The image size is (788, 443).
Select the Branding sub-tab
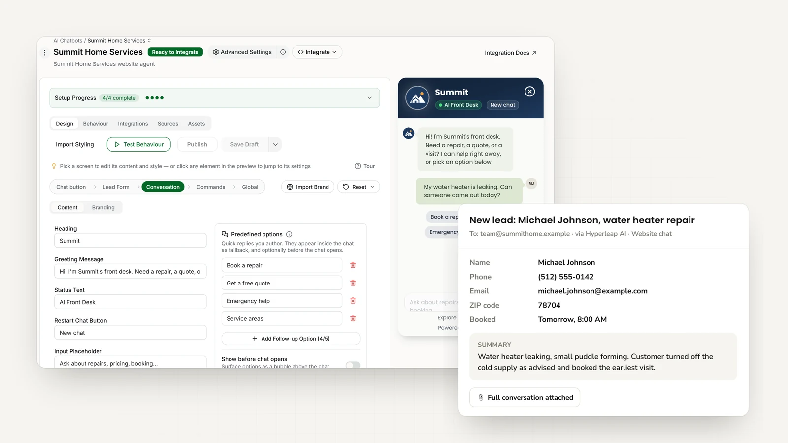pyautogui.click(x=103, y=208)
